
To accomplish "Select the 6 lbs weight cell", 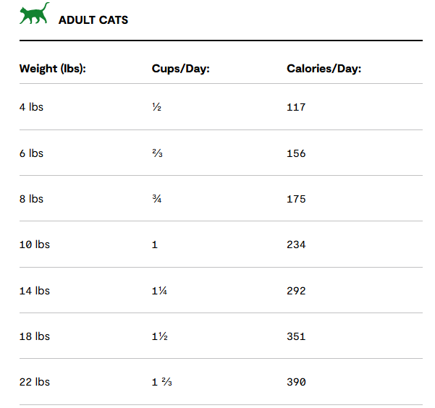I will coord(31,153).
